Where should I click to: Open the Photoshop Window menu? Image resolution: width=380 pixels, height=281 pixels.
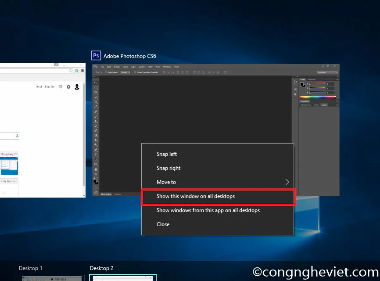pos(167,67)
